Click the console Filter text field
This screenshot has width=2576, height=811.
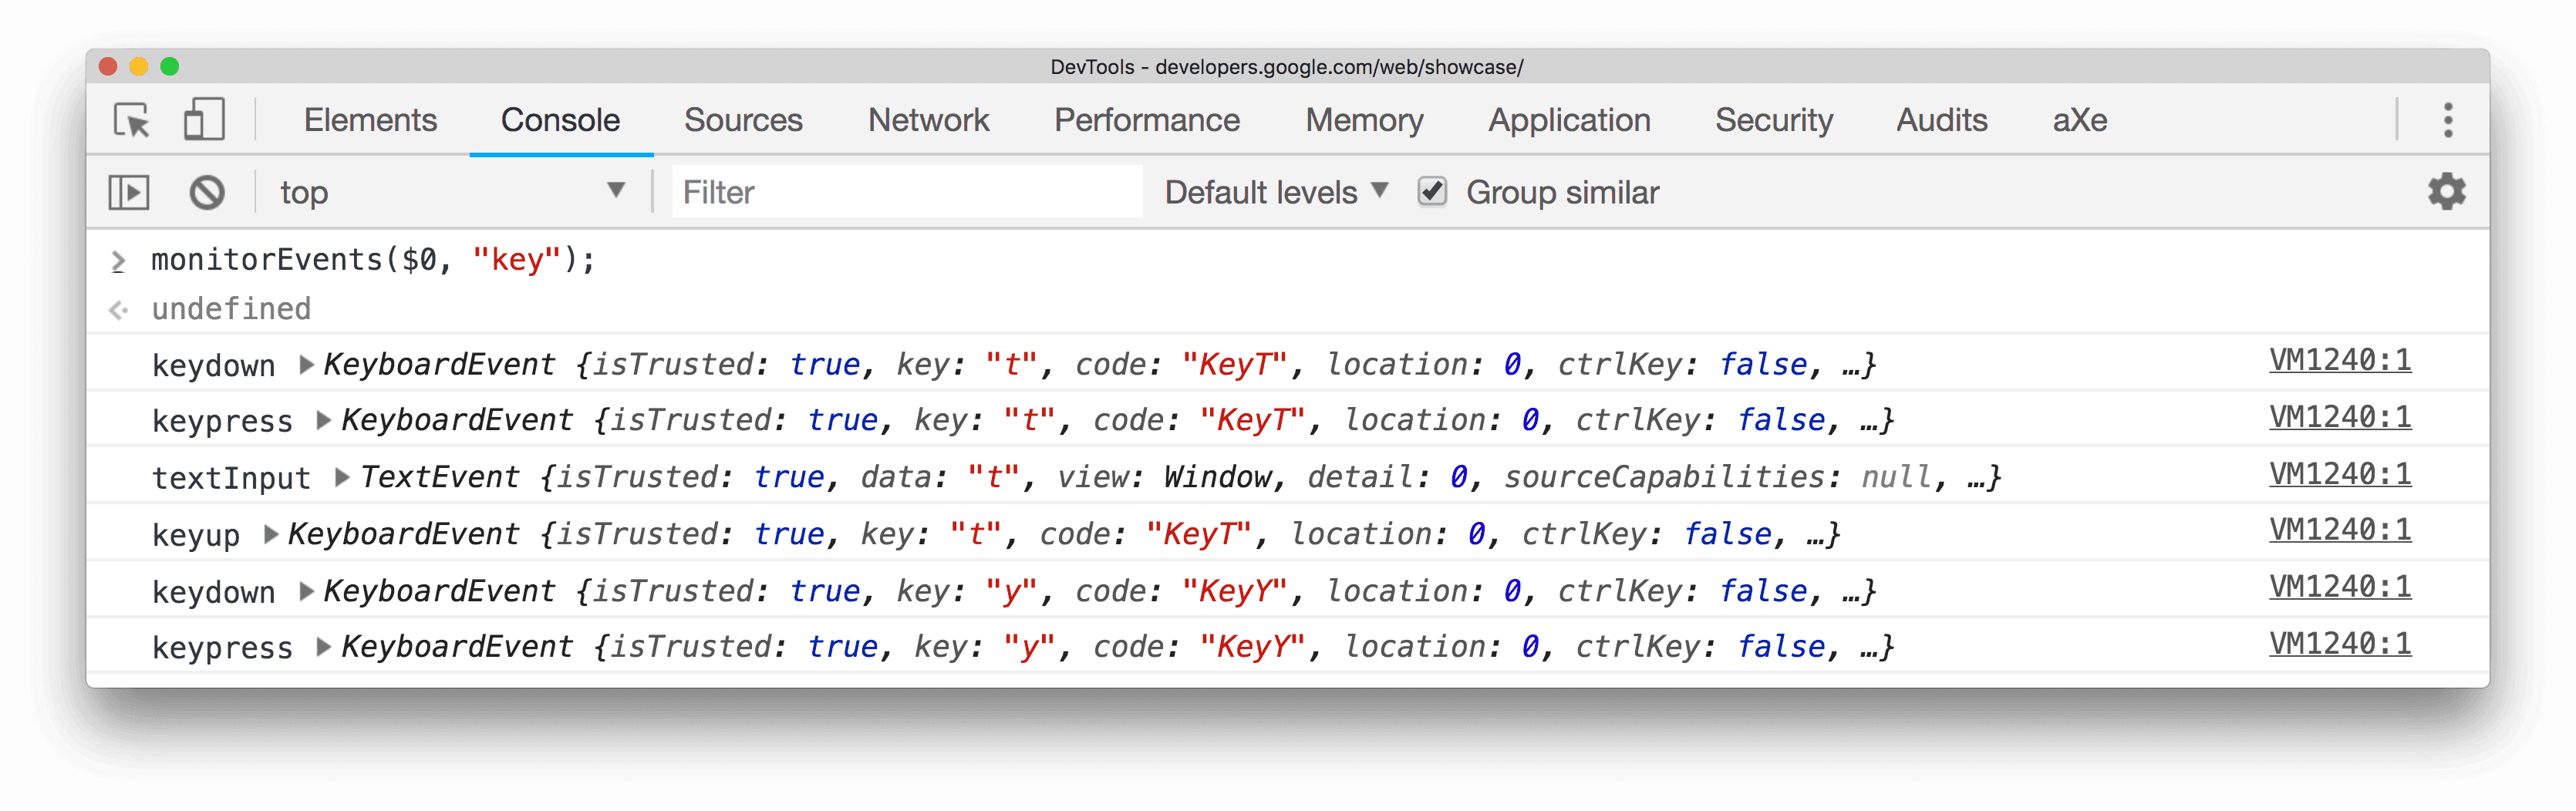pos(906,192)
